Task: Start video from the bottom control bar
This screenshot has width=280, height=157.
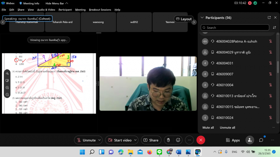Action: tap(119, 140)
